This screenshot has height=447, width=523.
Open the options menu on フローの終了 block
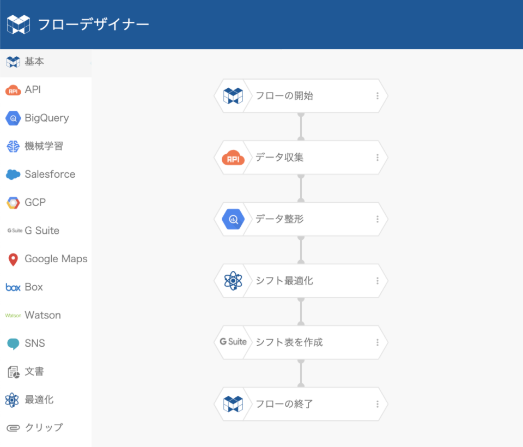pos(377,404)
